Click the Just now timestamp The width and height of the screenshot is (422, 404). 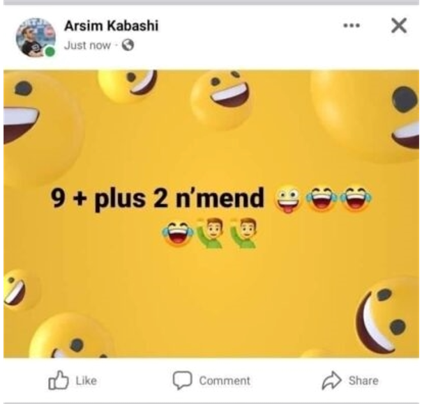point(87,45)
